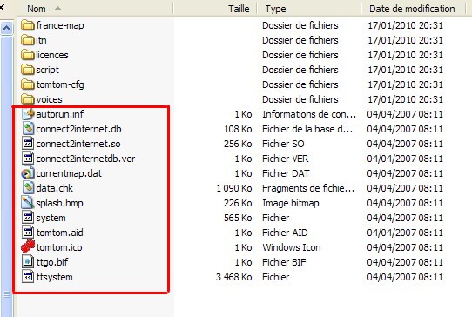This screenshot has height=317, width=472.
Task: Click the script folder name
Action: pos(48,70)
